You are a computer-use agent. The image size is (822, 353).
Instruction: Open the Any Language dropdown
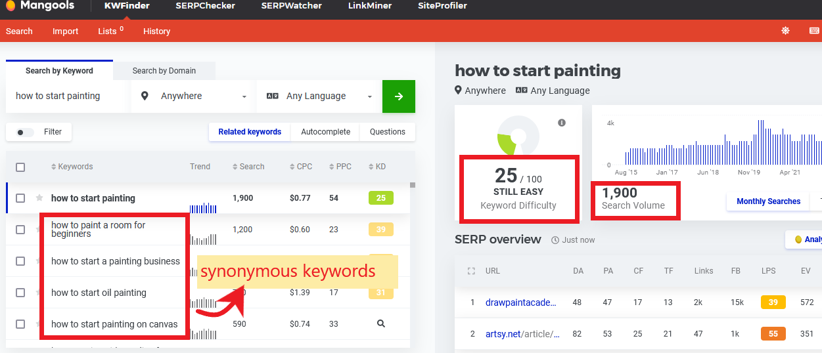point(319,96)
